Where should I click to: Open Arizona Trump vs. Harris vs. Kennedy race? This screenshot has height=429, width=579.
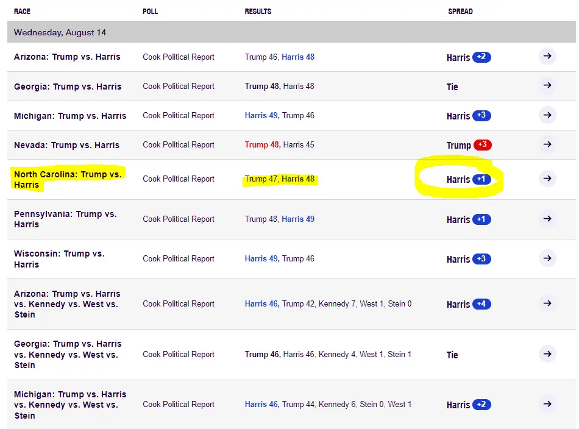67,304
